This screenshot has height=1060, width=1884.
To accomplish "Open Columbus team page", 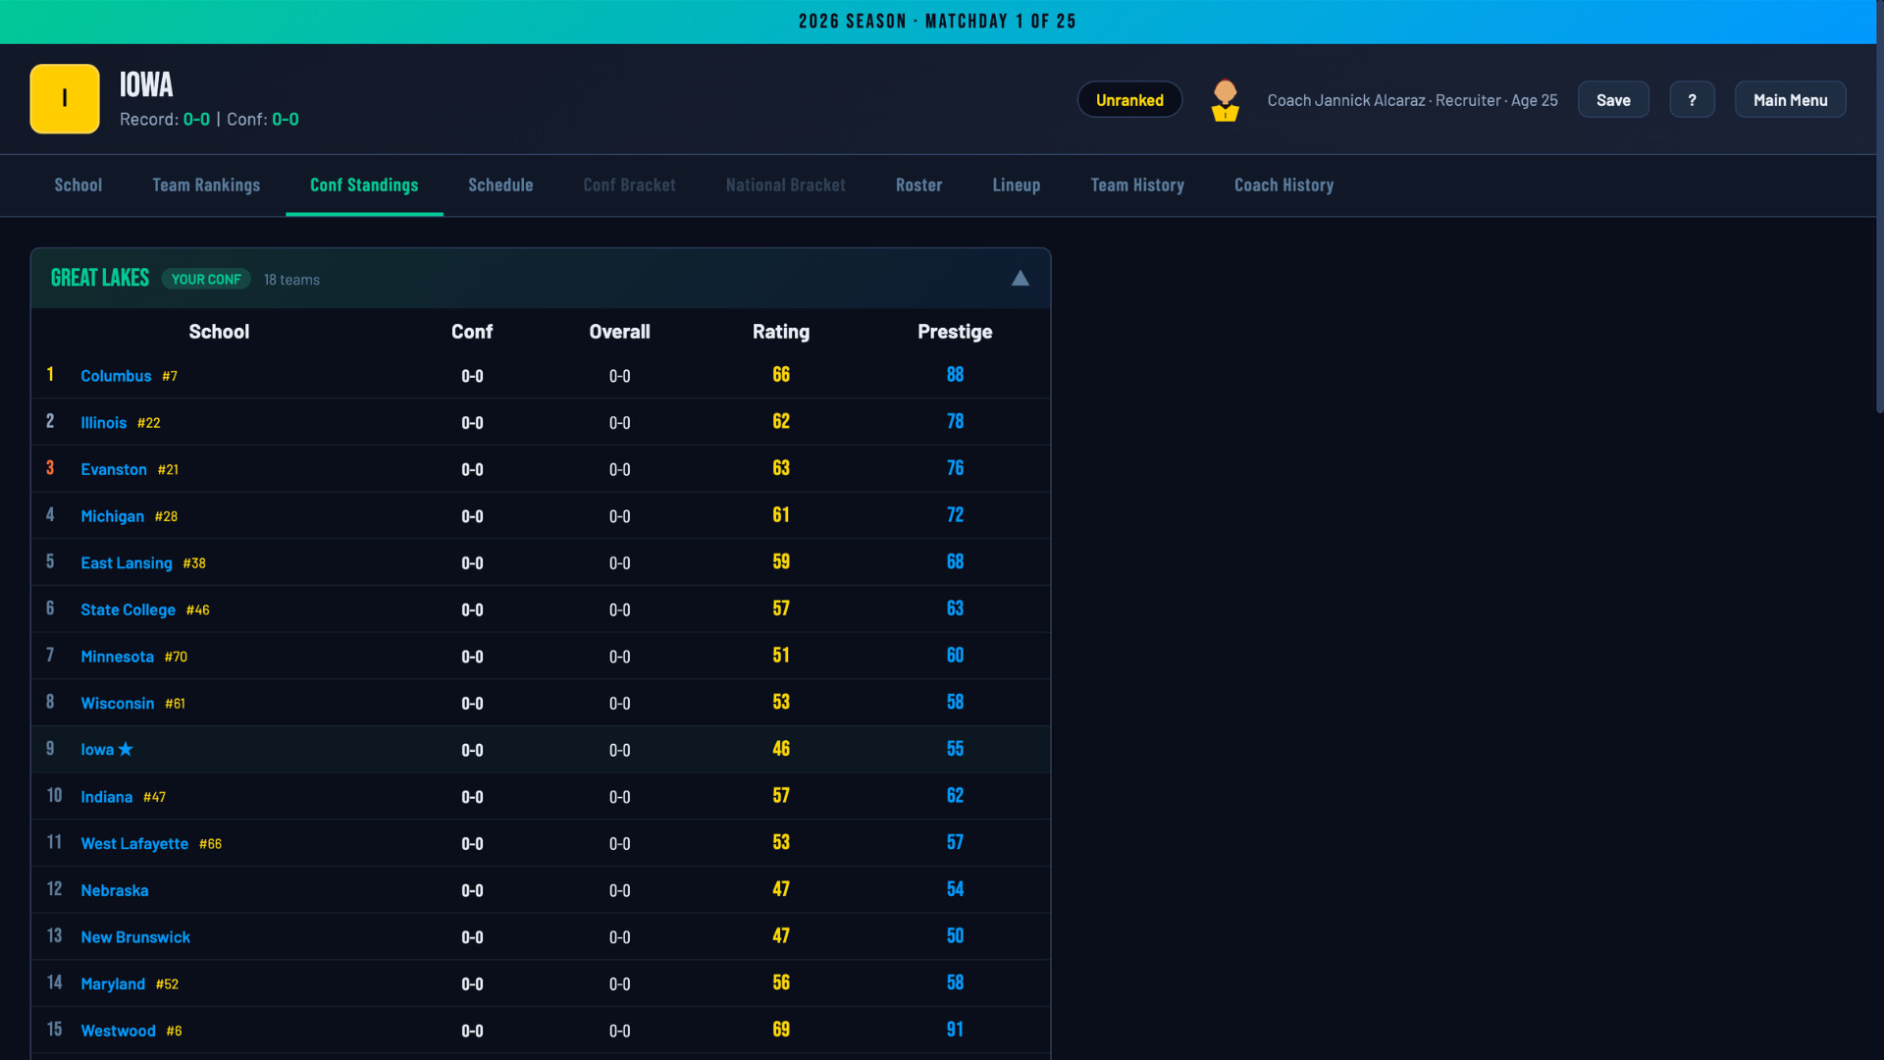I will pos(116,376).
